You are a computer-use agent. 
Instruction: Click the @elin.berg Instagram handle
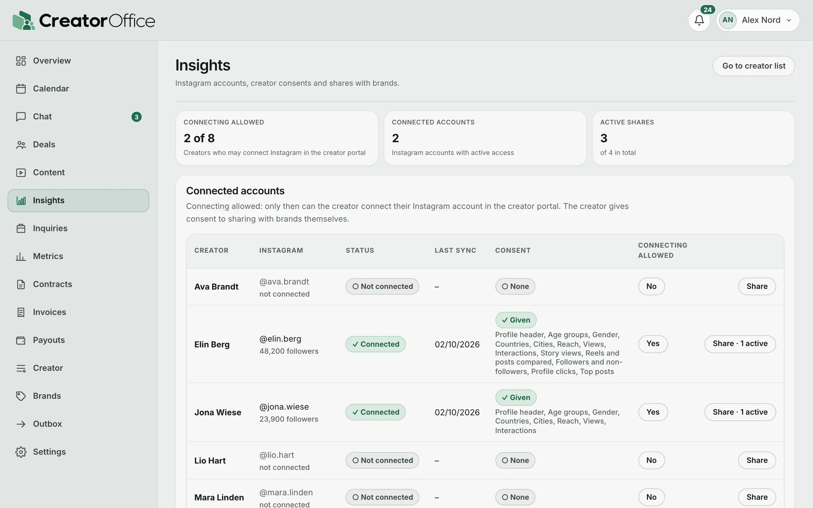click(280, 339)
